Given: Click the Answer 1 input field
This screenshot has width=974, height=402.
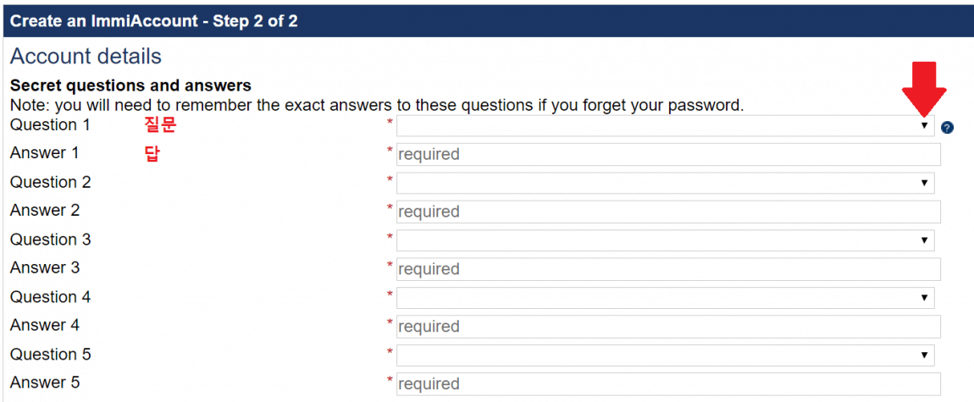Looking at the screenshot, I should click(x=668, y=154).
